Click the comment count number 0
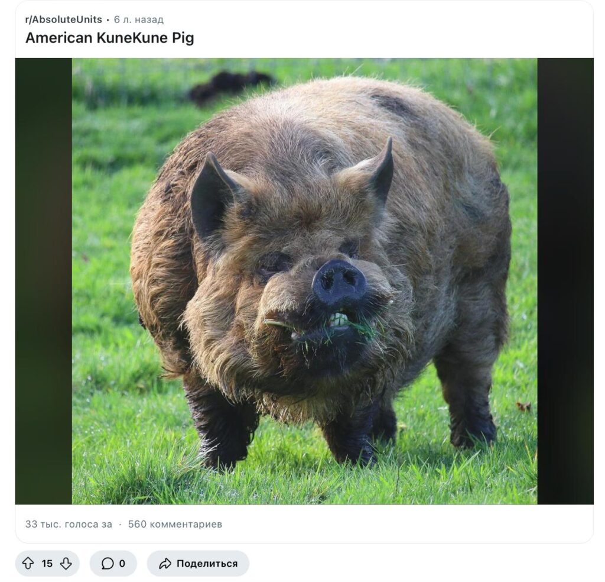605x582 pixels. coord(122,564)
